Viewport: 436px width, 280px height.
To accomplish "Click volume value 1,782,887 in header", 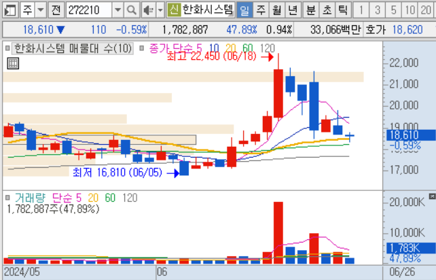I will 185,29.
